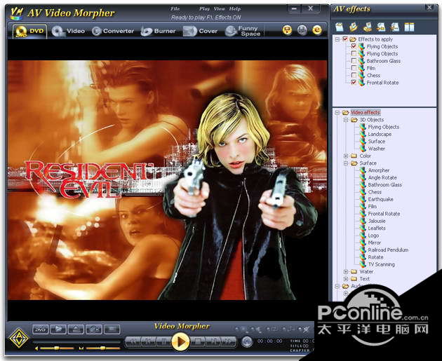Viewport: 442px width, 361px height.
Task: Click the fifth icon in AV effects toolbar
Action: (395, 27)
